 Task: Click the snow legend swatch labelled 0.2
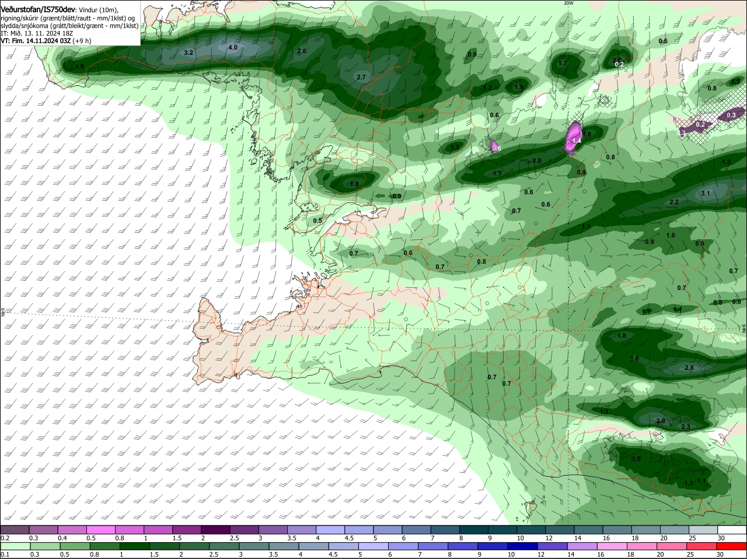click(x=15, y=529)
